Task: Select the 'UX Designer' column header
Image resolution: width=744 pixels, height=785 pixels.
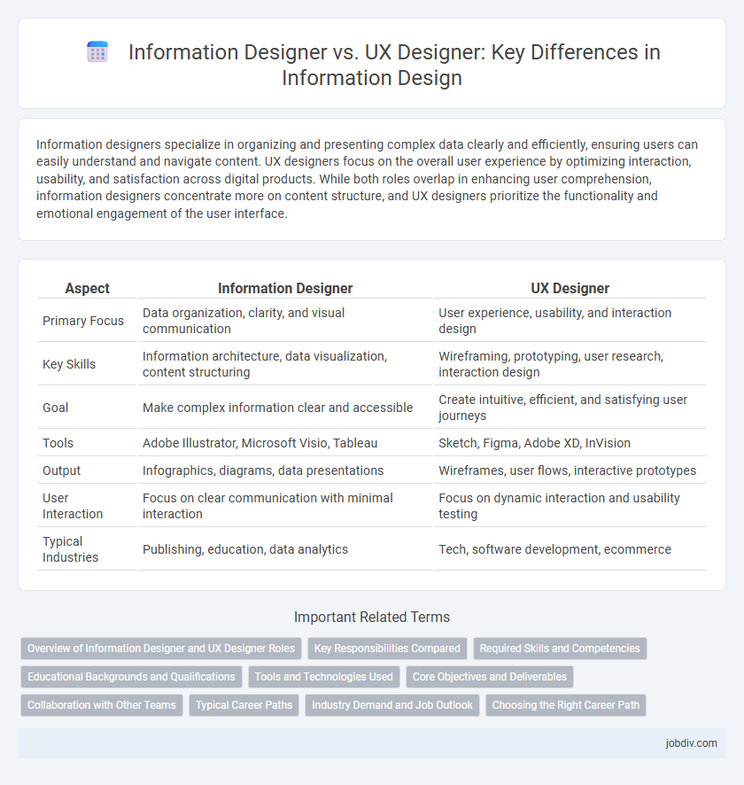Action: click(570, 288)
